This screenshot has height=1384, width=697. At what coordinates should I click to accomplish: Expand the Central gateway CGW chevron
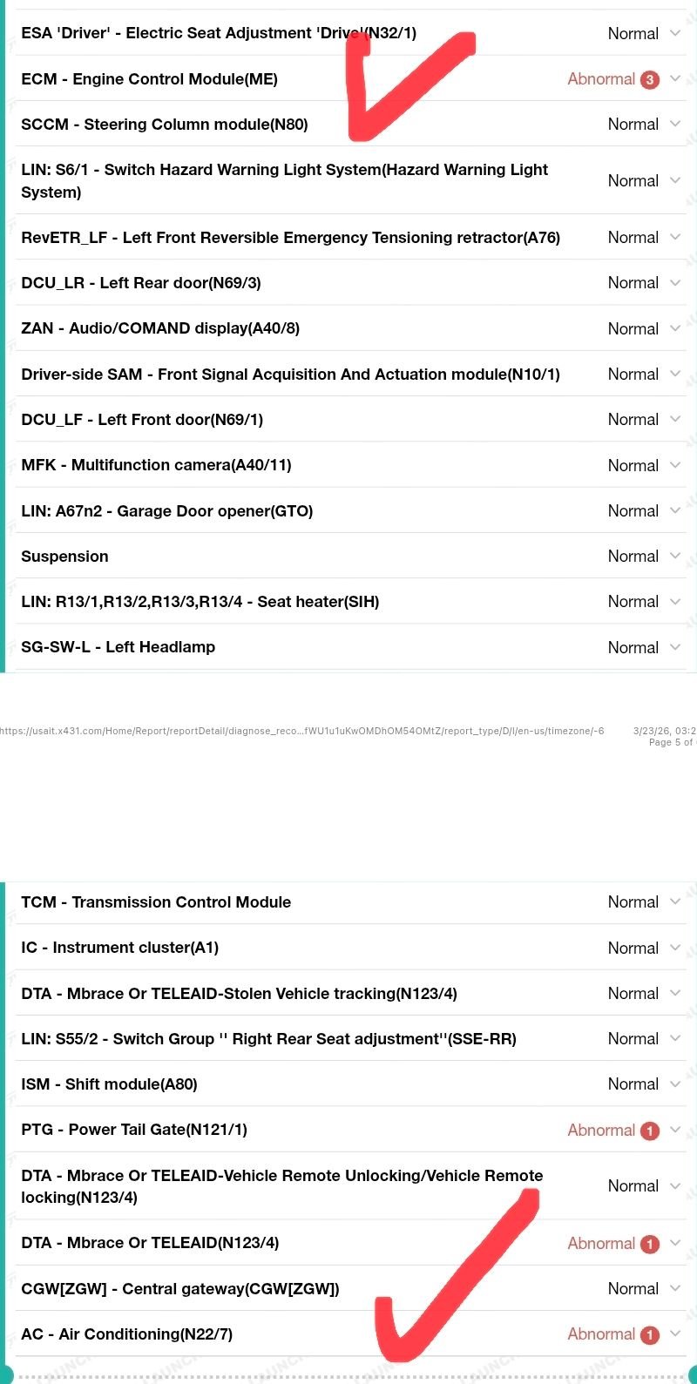(675, 1289)
